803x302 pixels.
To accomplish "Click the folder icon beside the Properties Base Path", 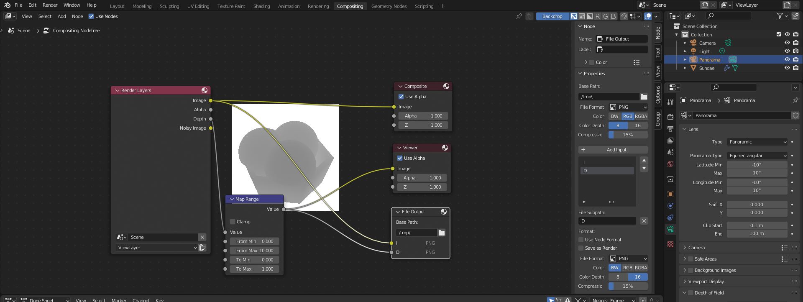I will tap(644, 97).
